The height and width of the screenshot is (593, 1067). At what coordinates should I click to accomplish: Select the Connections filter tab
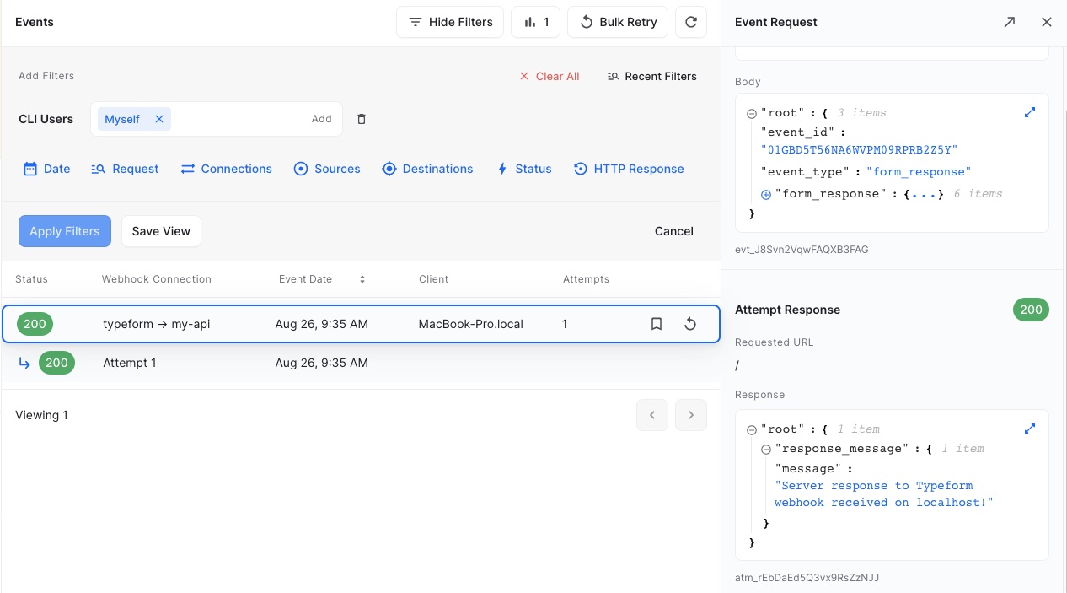point(226,169)
